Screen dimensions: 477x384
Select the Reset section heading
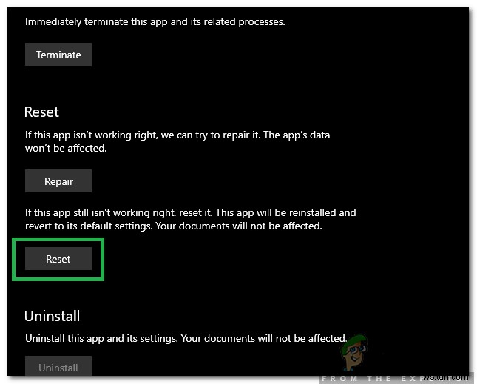click(41, 112)
